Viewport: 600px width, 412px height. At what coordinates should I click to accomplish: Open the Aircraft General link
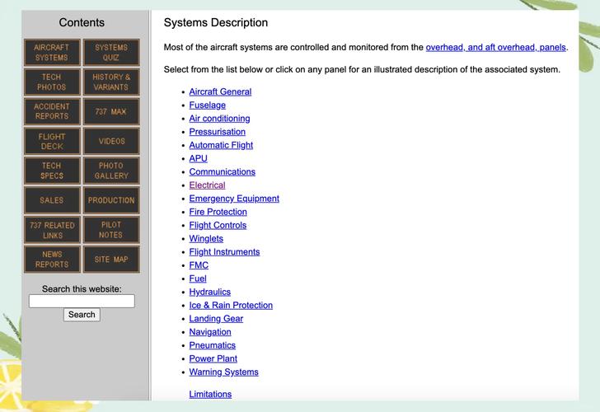tap(220, 91)
